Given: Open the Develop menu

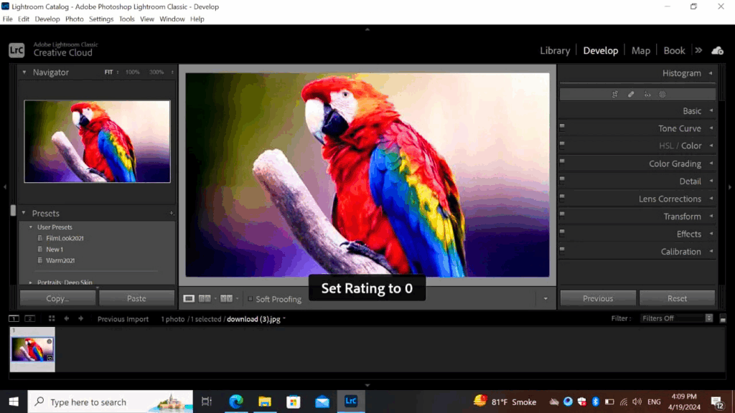Looking at the screenshot, I should click(x=47, y=19).
